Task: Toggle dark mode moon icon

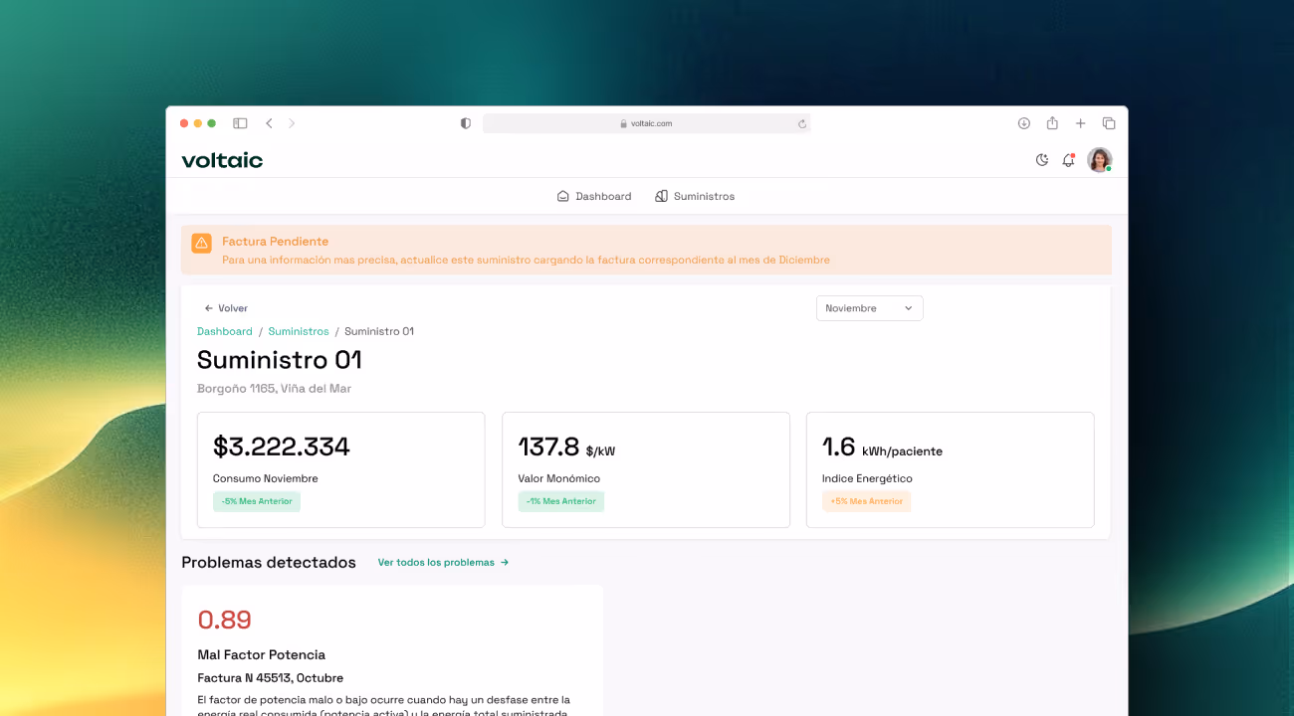Action: [x=1042, y=160]
